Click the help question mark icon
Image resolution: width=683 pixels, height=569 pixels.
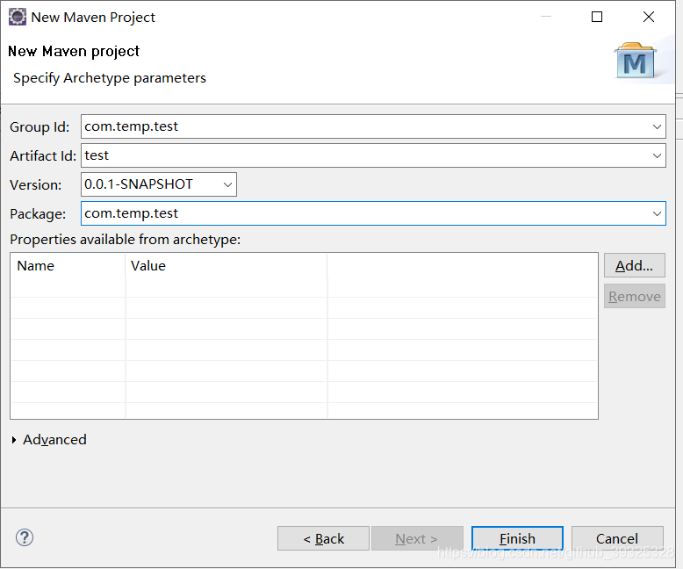(25, 537)
